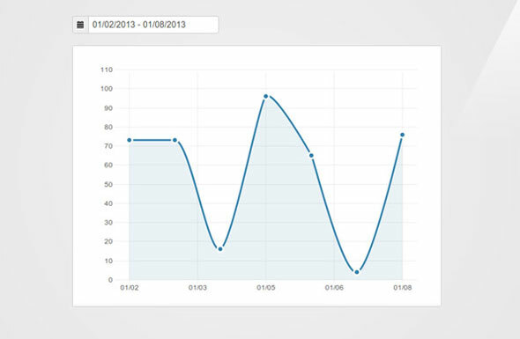Image resolution: width=520 pixels, height=339 pixels.
Task: Click the 01/03 x-axis label
Action: [197, 288]
